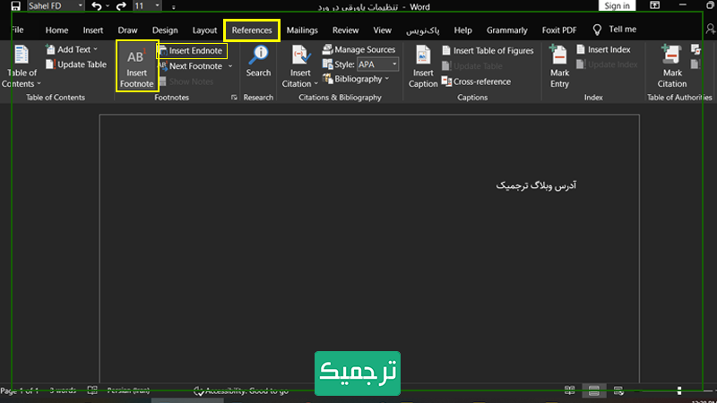Screen dimensions: 717x403
Task: Switch to Web Layout view
Action: pos(618,390)
